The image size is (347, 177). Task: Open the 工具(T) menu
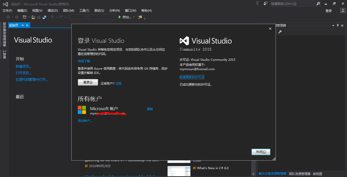point(84,11)
